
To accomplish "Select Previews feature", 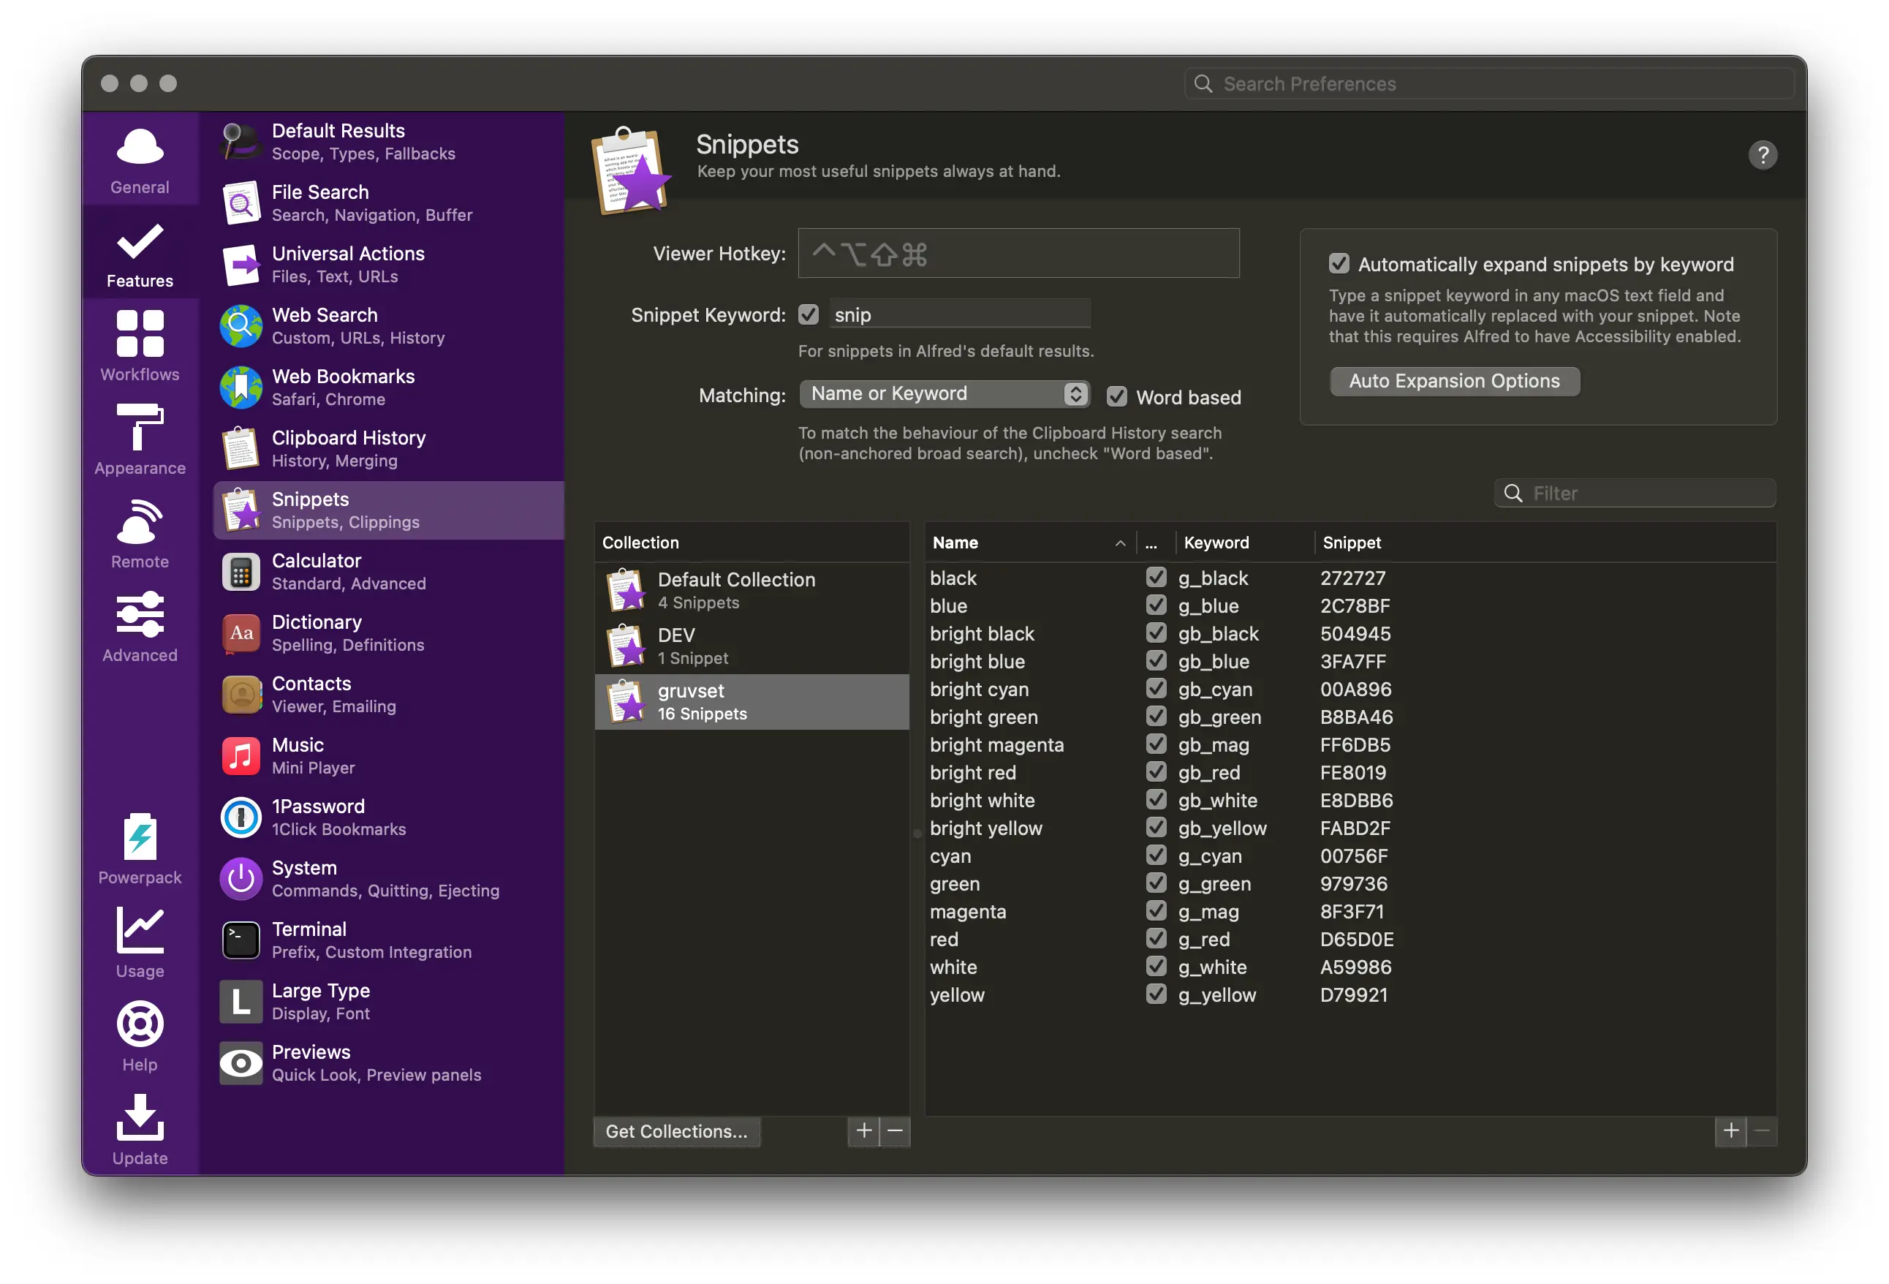I will click(x=388, y=1063).
